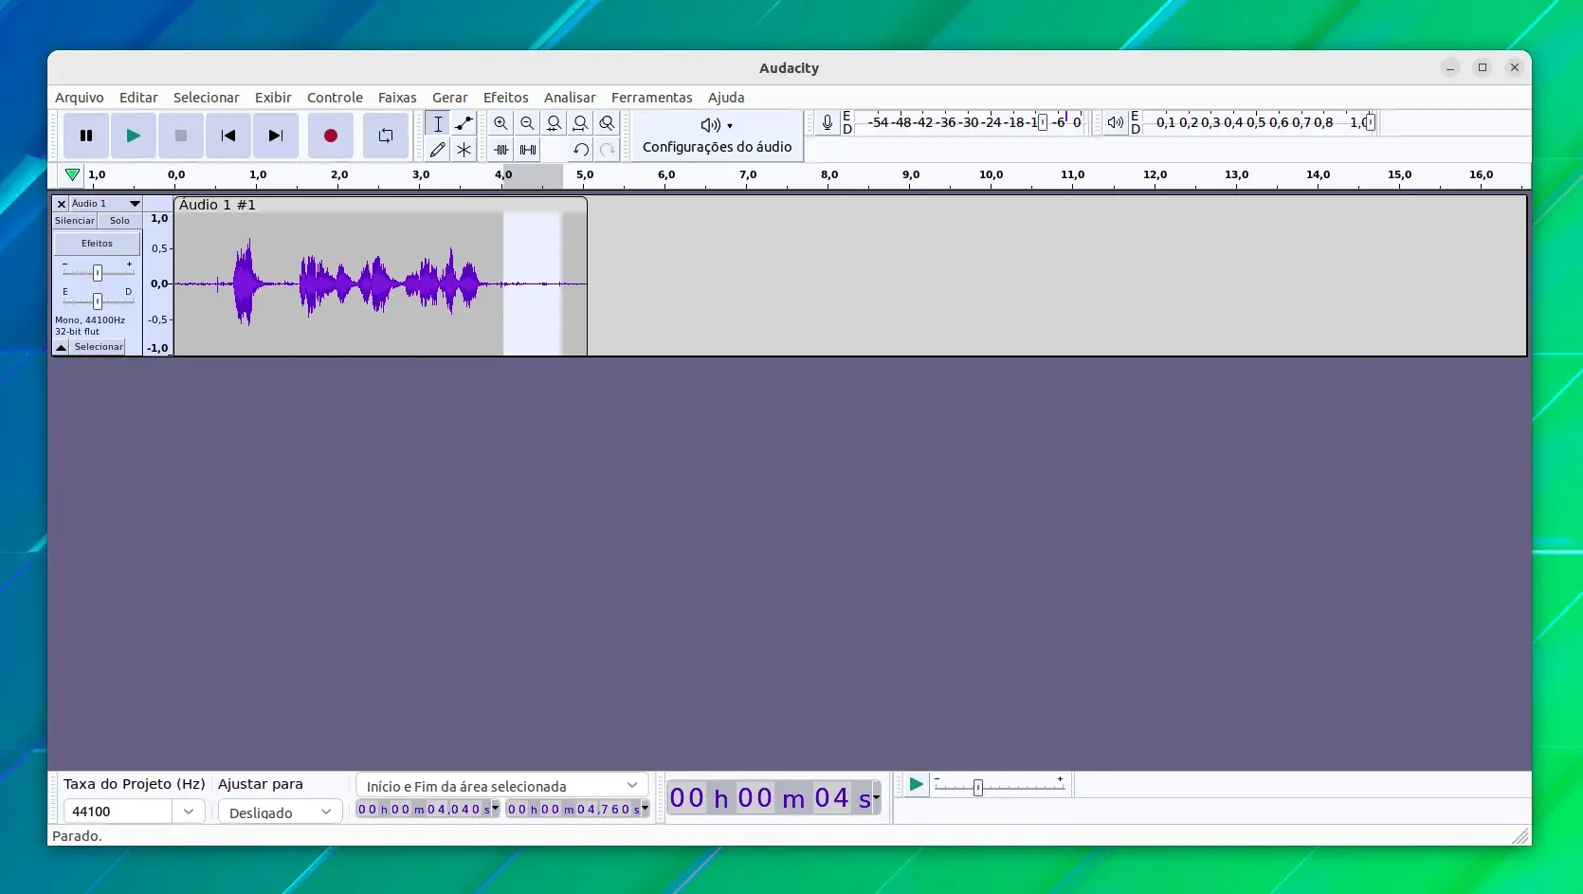This screenshot has width=1583, height=894.
Task: Open the Ferramentas menu
Action: (652, 98)
